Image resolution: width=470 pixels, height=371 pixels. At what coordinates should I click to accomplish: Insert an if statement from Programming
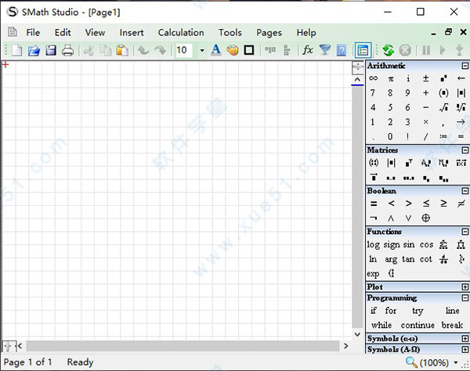pos(373,311)
